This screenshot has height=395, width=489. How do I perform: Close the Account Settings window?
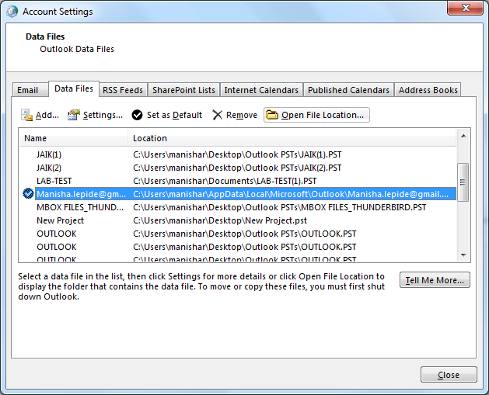pos(466,8)
